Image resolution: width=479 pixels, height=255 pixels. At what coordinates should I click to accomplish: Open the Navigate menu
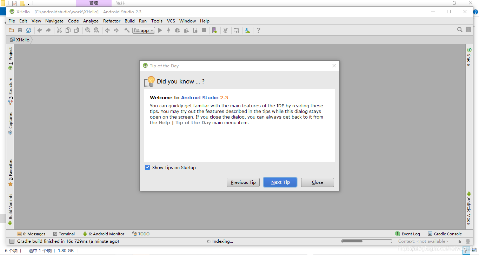coord(54,21)
